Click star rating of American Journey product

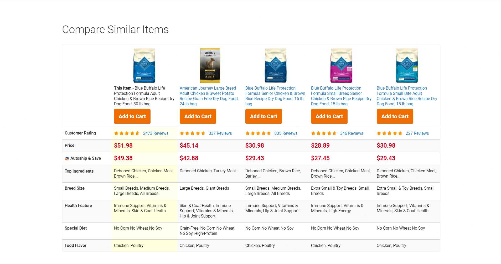coord(192,133)
